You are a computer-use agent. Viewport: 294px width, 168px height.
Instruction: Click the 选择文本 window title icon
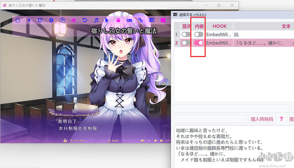pyautogui.click(x=175, y=15)
